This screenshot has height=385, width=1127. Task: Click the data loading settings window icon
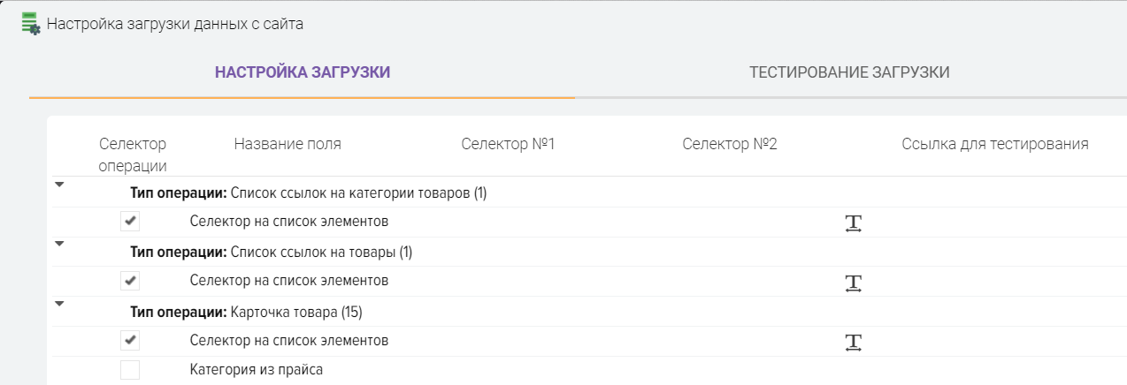coord(30,24)
